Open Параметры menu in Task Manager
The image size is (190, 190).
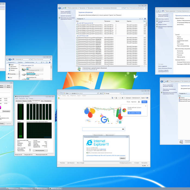[22, 99]
